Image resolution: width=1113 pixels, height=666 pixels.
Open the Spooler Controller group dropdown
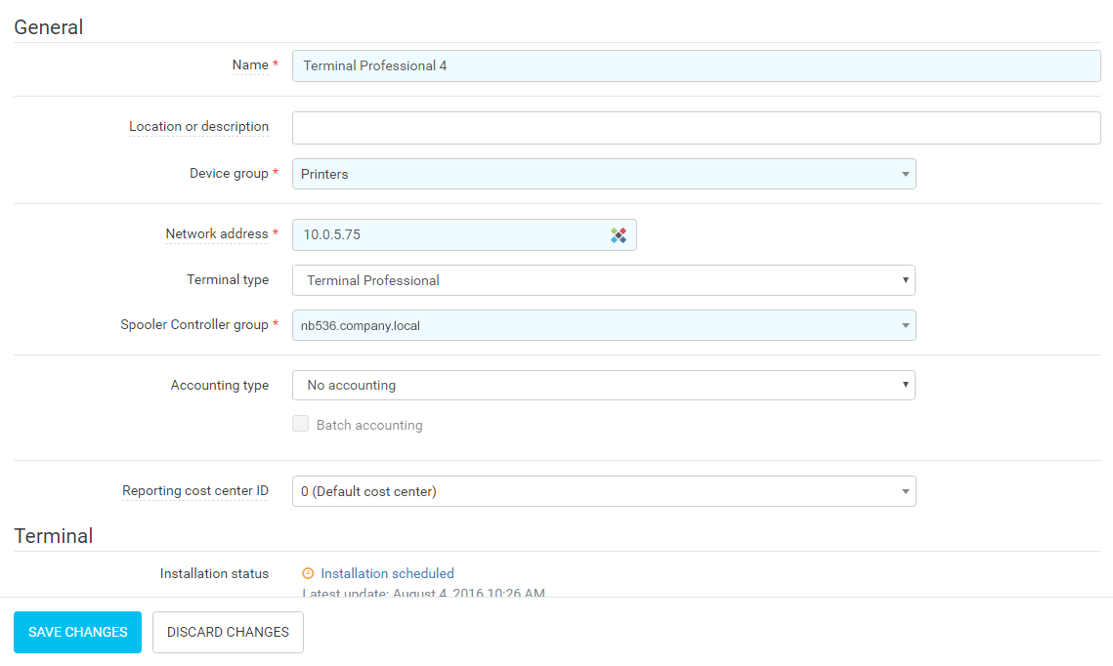[x=604, y=325]
